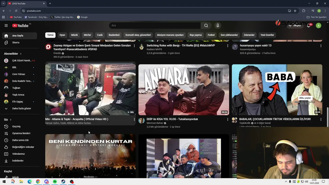Open Steam from the taskbar
This screenshot has height=185, width=329.
pyautogui.click(x=63, y=182)
